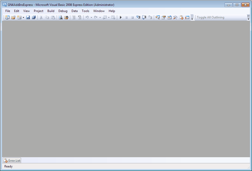Start debugging with the play icon

click(x=121, y=17)
